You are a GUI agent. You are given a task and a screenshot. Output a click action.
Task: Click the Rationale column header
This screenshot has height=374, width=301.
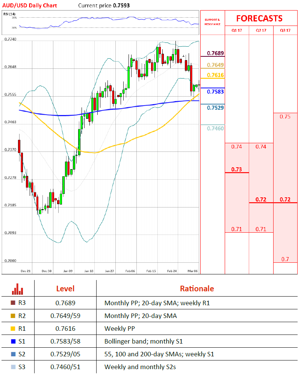tap(197, 289)
